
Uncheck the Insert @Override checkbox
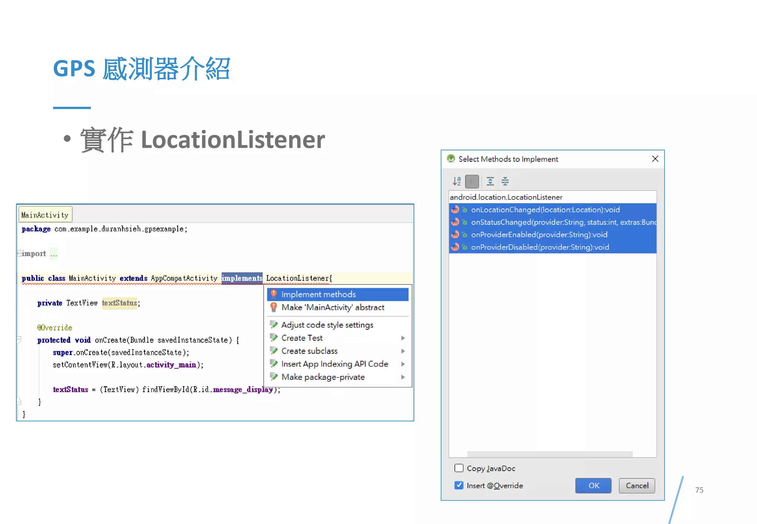(x=459, y=485)
